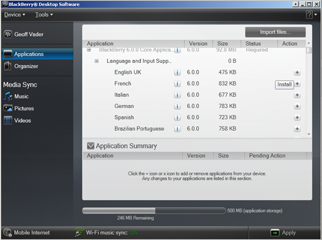Click the green arrow Apply icon

pyautogui.click(x=275, y=233)
